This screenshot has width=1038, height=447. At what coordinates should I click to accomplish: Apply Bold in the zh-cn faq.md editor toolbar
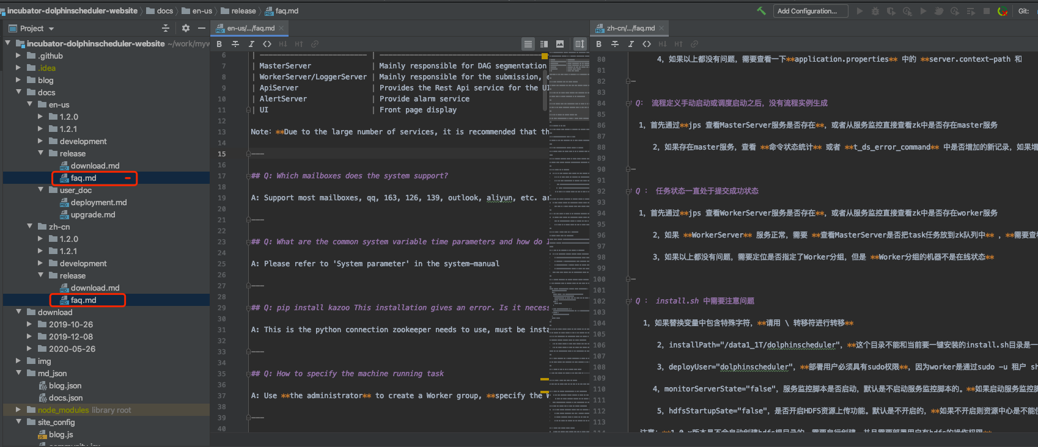pos(599,44)
